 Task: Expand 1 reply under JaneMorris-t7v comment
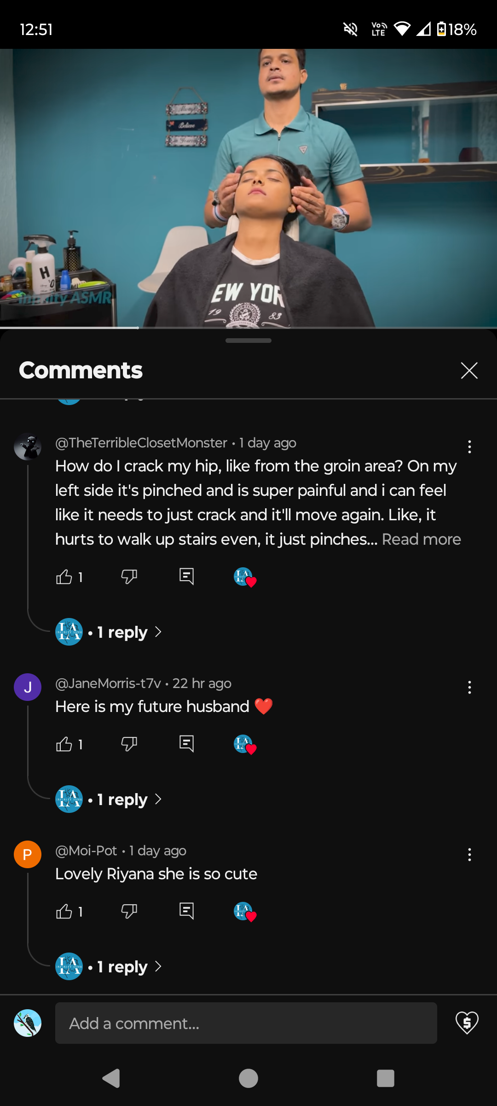[x=122, y=800]
